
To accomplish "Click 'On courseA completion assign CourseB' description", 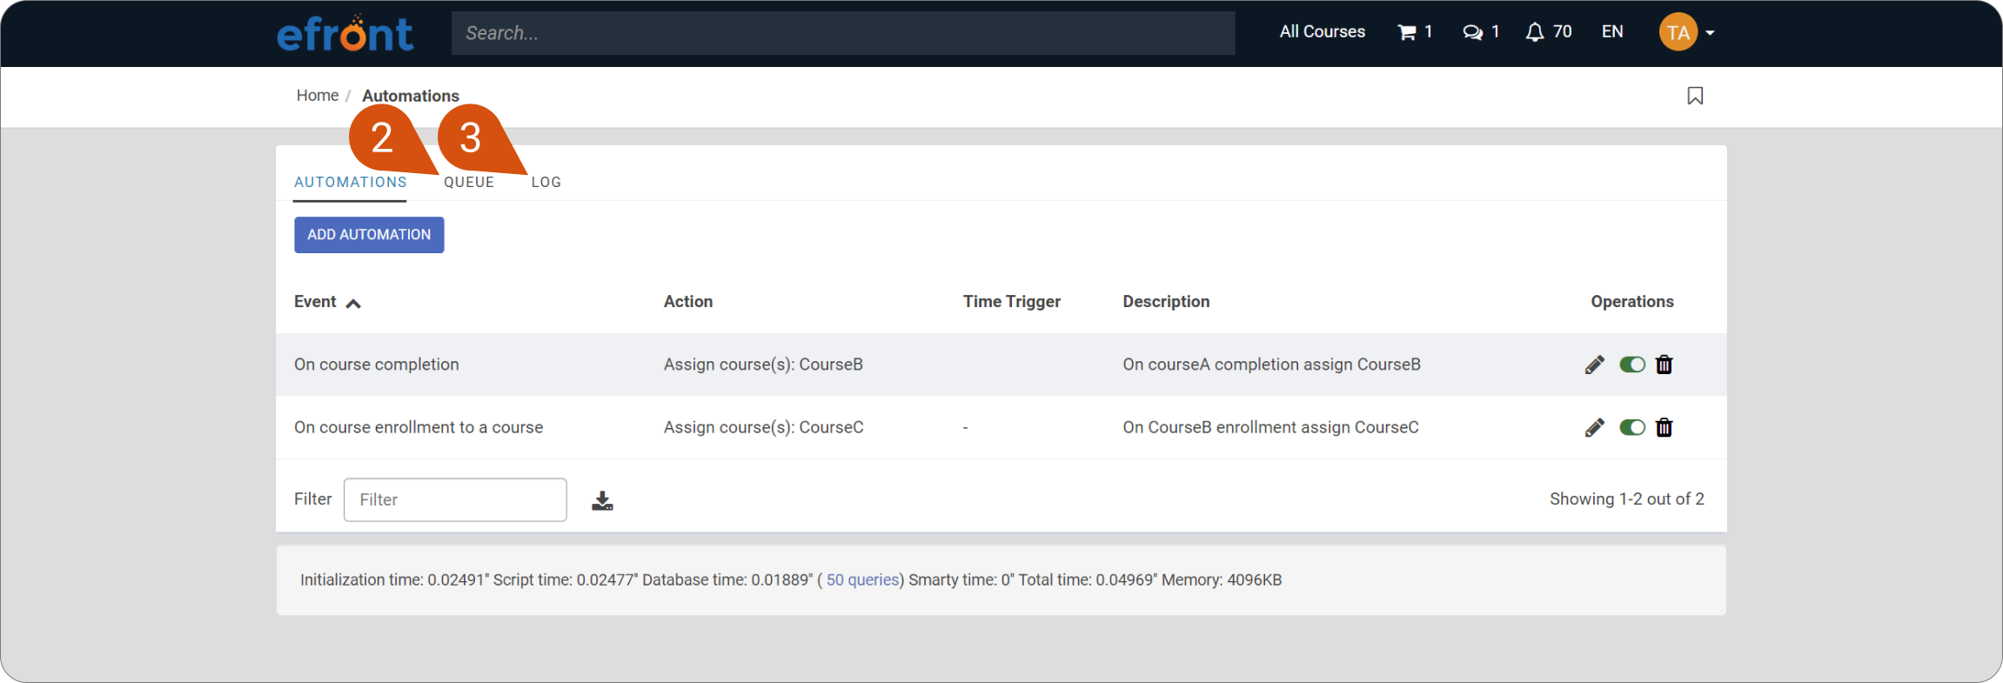I will coord(1271,365).
